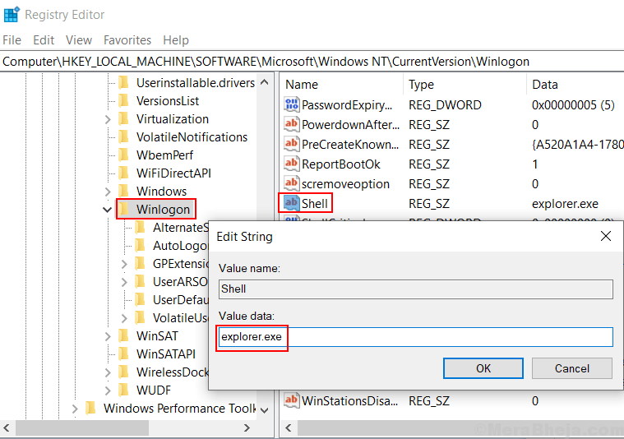Expand the Windows key

tap(108, 192)
